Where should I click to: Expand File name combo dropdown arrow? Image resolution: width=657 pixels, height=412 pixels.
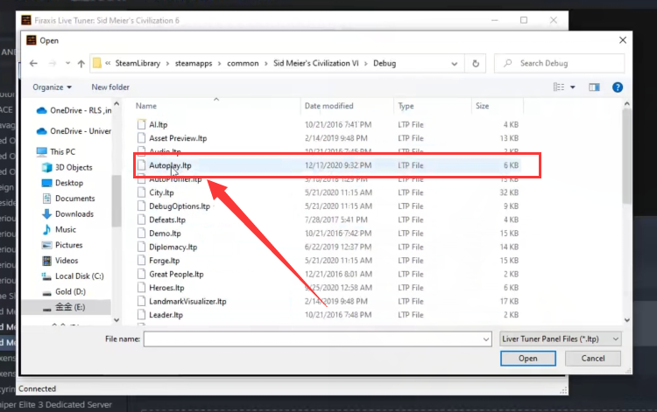coord(486,339)
